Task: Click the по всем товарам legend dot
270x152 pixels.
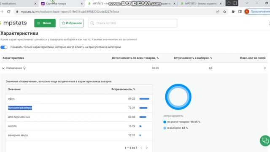Action: click(165, 122)
